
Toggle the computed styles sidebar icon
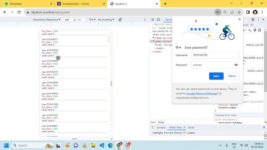click(259, 30)
